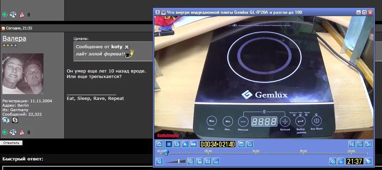This screenshot has width=382, height=170.
Task: Click the view post arrow next to koty
Action: click(x=127, y=47)
